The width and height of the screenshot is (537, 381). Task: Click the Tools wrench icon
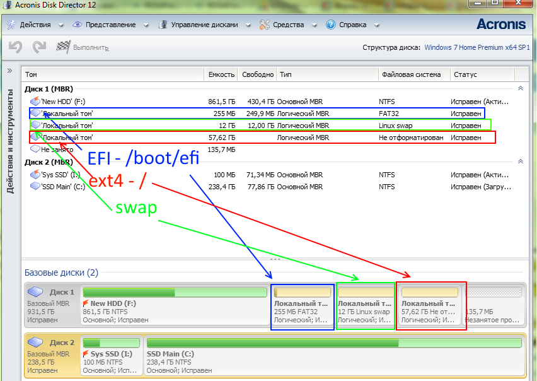click(x=264, y=25)
